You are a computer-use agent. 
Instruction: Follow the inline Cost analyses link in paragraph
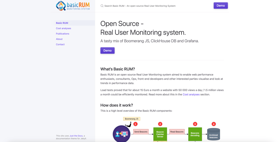pos(191,94)
